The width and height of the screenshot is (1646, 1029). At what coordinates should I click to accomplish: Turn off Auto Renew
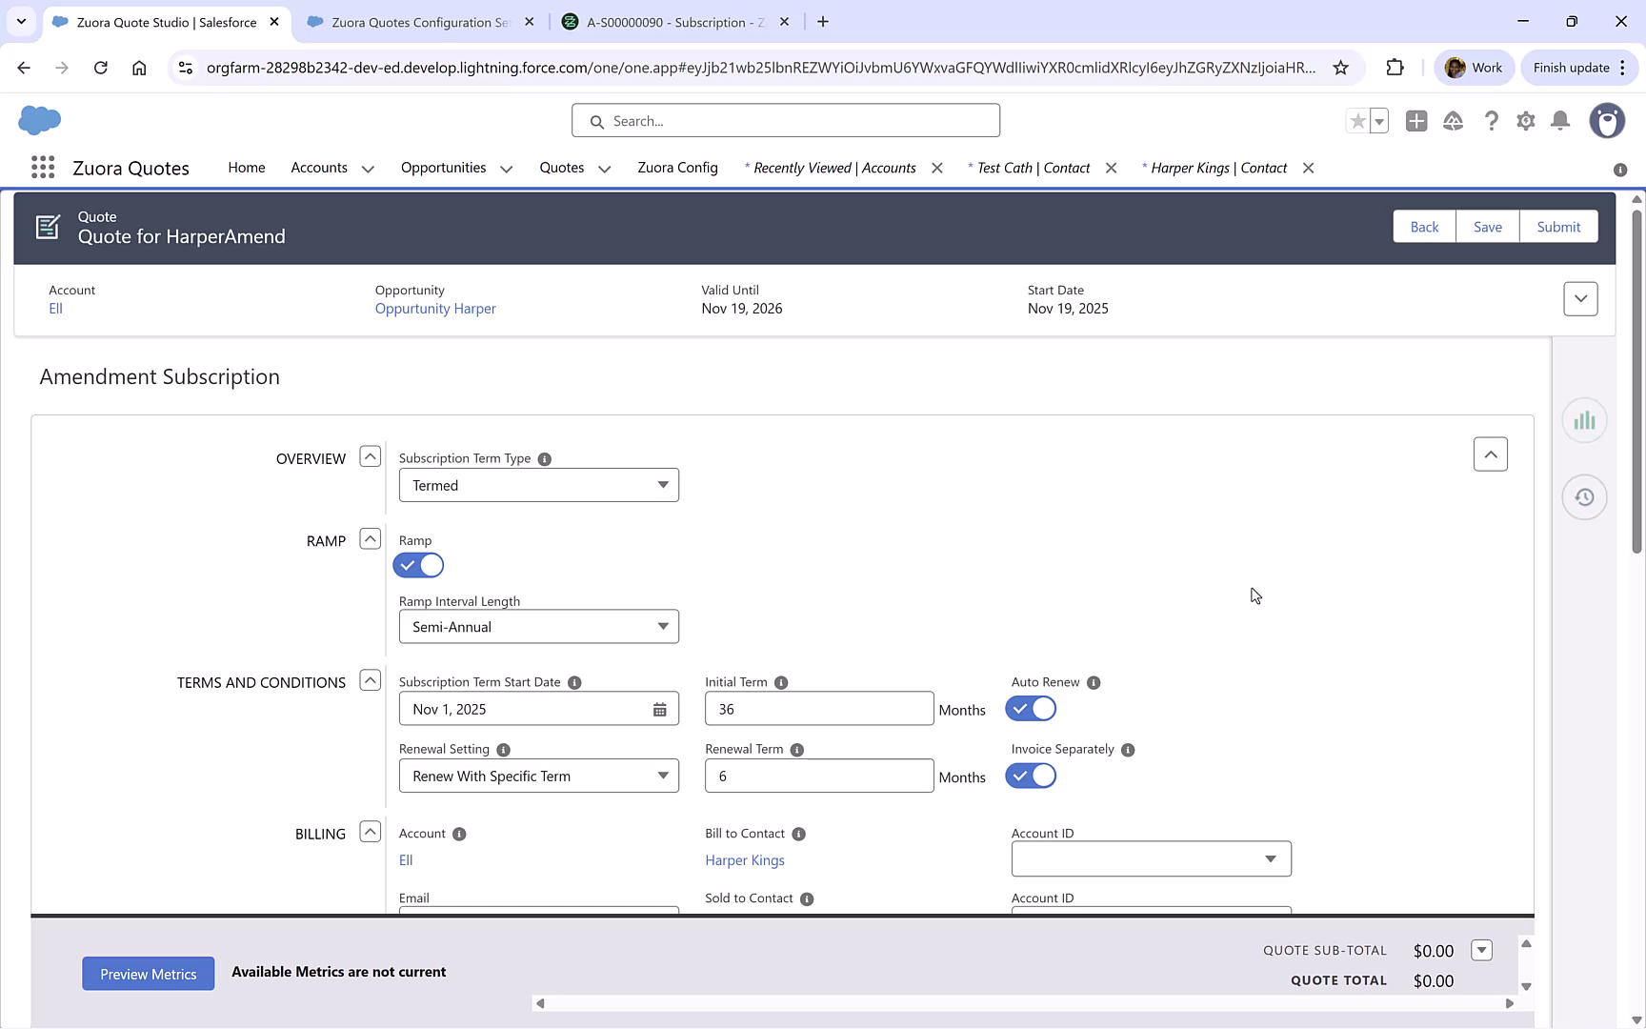(1031, 708)
